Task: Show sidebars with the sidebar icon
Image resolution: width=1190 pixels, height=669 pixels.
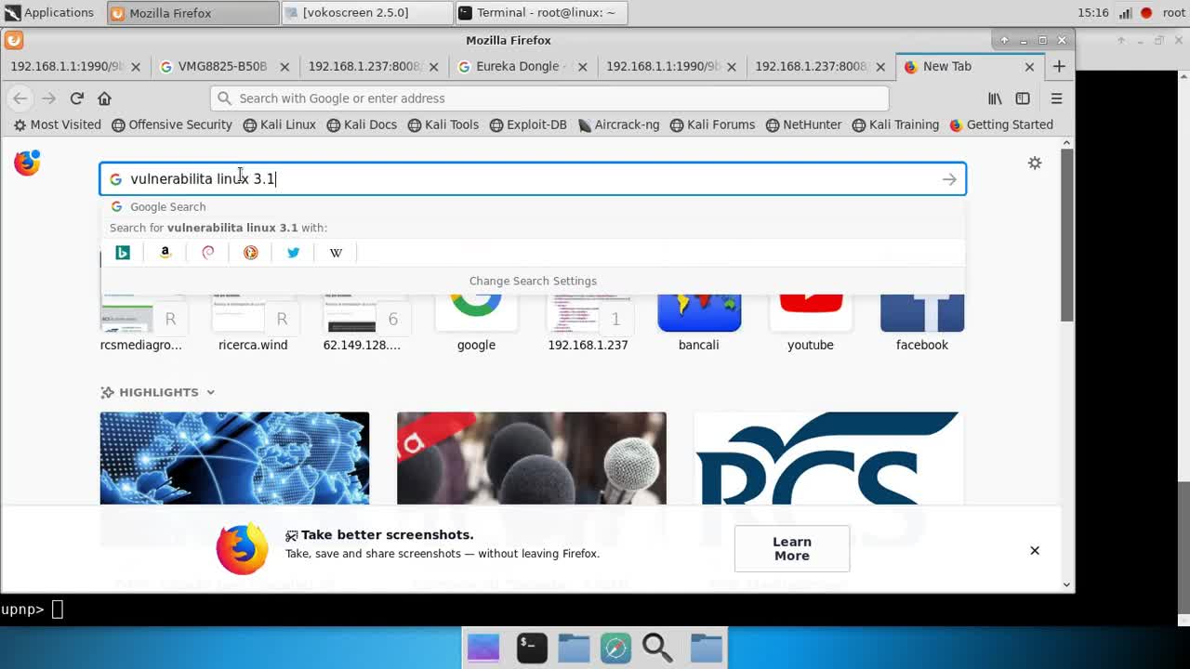Action: (1023, 98)
